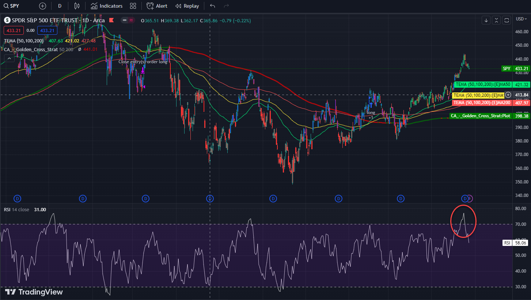
Task: Click the 80.00 RSI scale label
Action: point(521,209)
